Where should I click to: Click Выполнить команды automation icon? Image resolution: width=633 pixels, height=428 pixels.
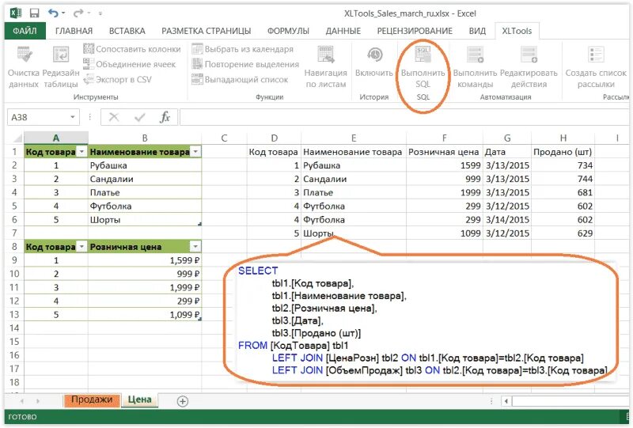[476, 54]
